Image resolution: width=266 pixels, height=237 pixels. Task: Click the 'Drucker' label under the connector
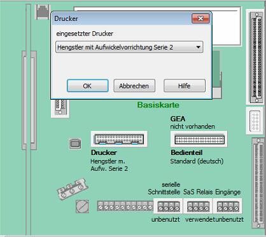(x=104, y=152)
